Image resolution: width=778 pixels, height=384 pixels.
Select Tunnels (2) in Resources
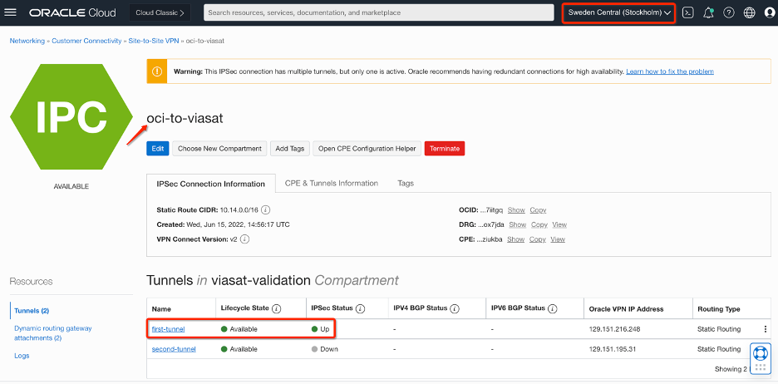click(x=32, y=311)
